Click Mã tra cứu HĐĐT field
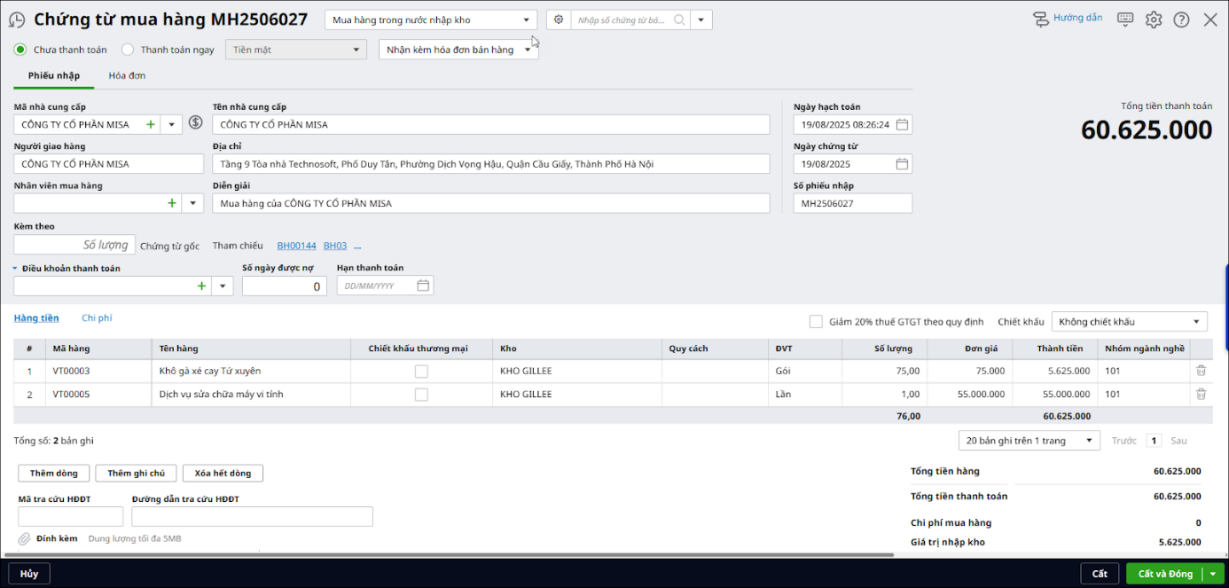1229x588 pixels. (71, 516)
